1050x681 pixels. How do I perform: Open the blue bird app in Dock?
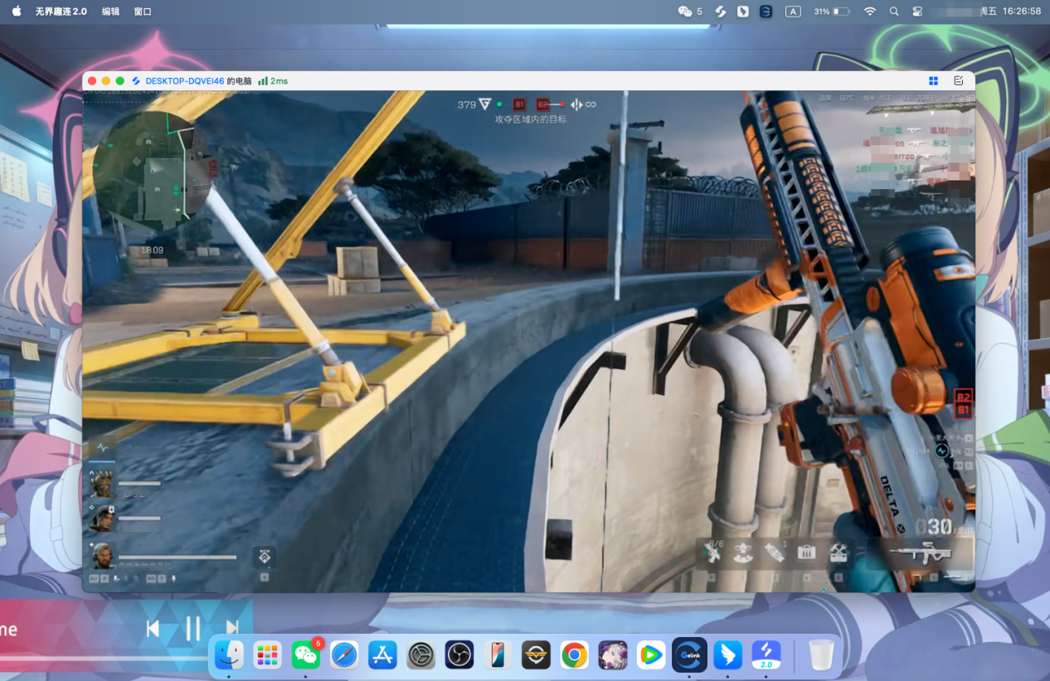click(x=727, y=655)
